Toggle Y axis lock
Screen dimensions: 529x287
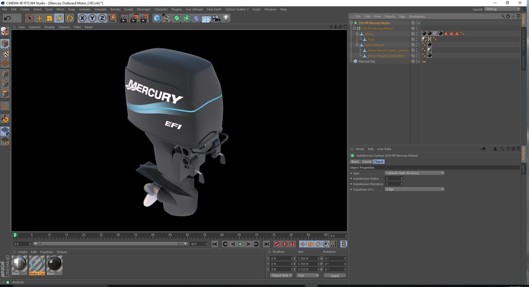[x=92, y=18]
